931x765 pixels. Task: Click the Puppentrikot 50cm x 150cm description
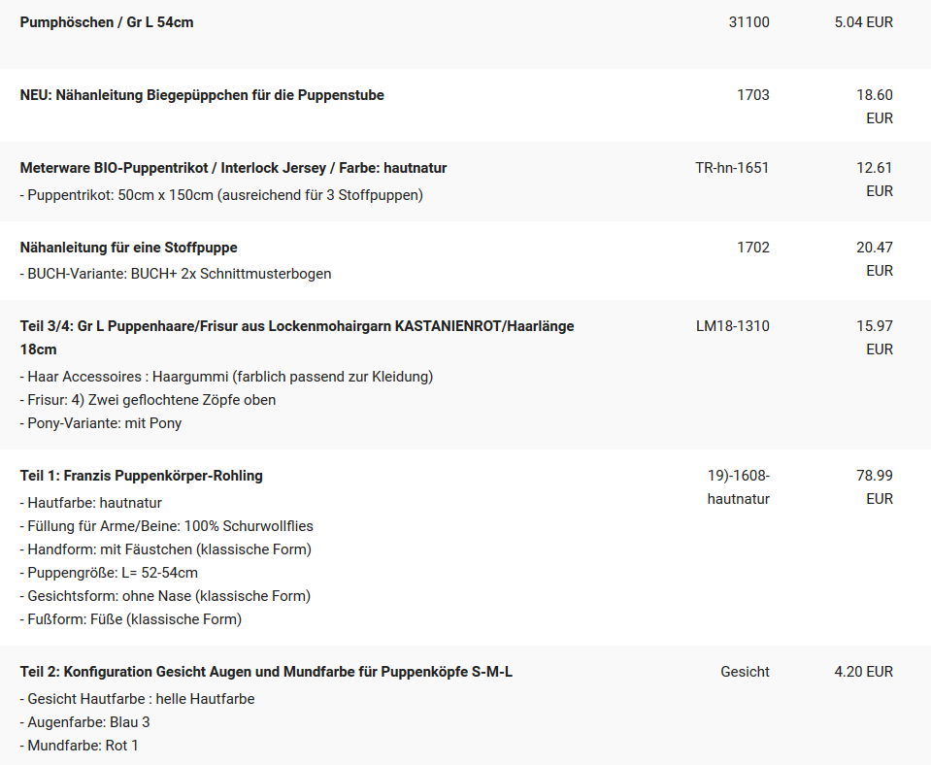point(221,195)
